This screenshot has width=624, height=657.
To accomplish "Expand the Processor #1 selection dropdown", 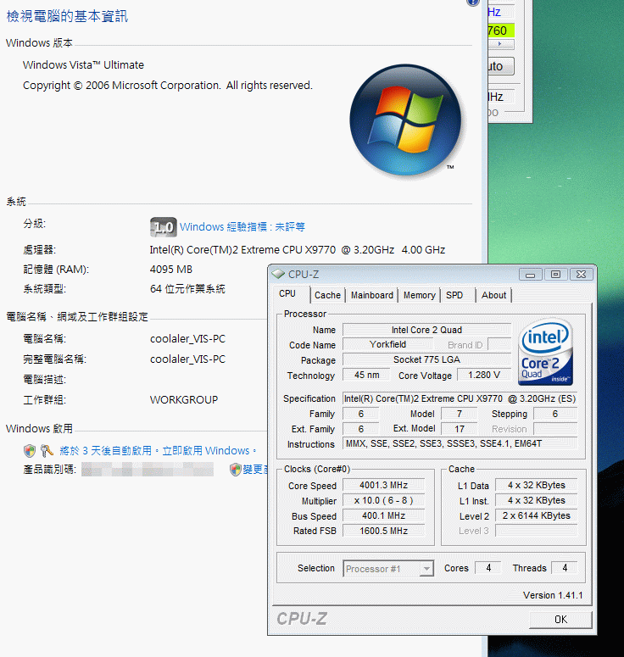I will (x=426, y=569).
